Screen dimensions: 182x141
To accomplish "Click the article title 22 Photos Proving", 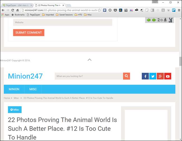I will click(62, 128).
